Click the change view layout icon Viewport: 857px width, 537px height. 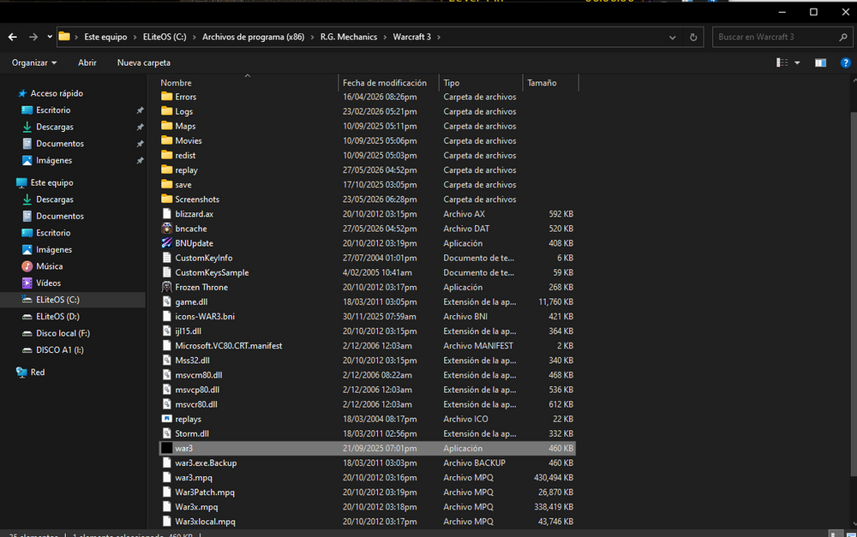point(782,63)
